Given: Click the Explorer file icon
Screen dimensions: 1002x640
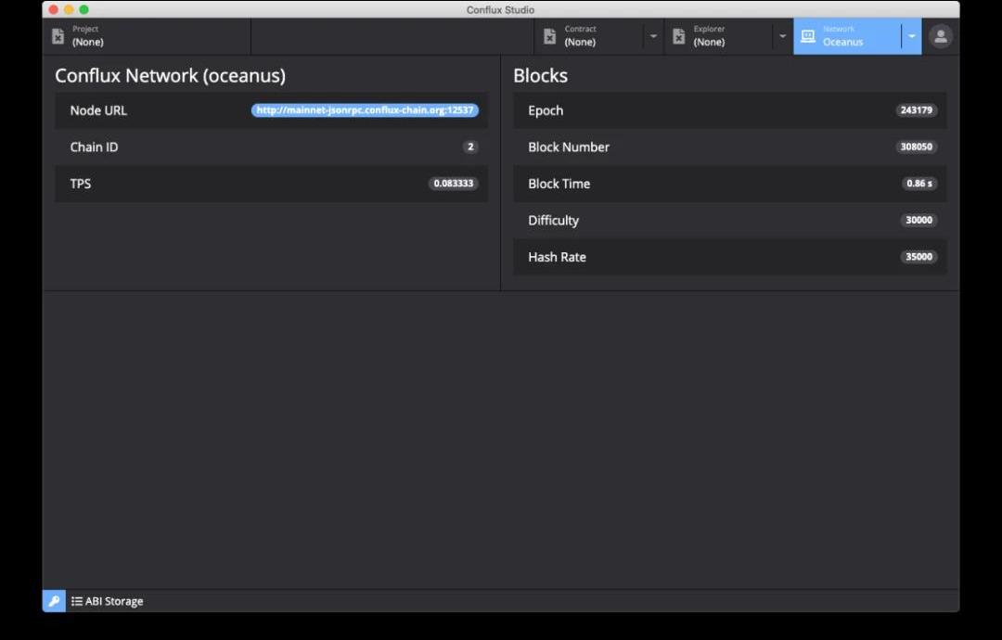Looking at the screenshot, I should point(678,36).
